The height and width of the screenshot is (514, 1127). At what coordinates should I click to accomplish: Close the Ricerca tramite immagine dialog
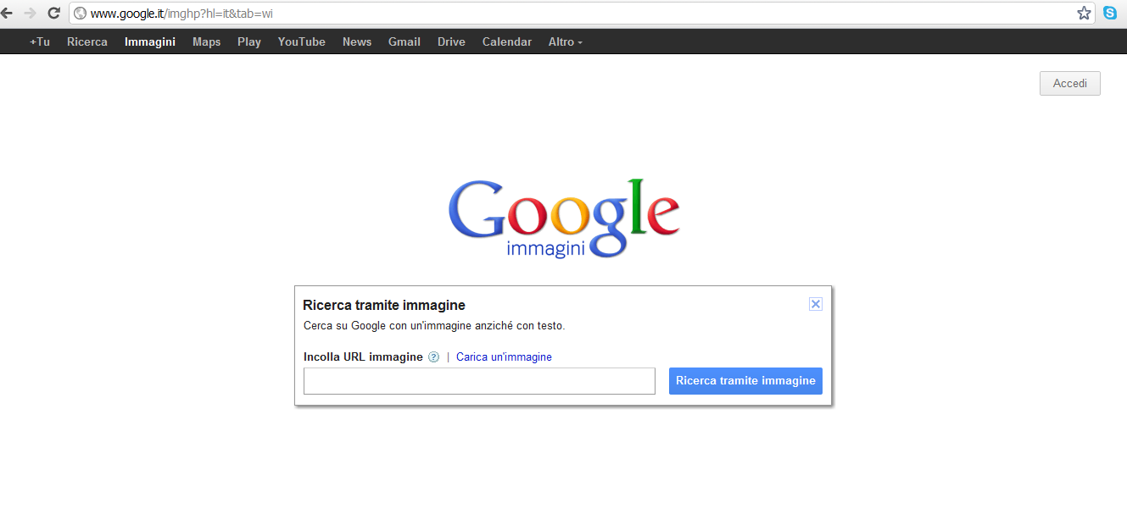[816, 304]
